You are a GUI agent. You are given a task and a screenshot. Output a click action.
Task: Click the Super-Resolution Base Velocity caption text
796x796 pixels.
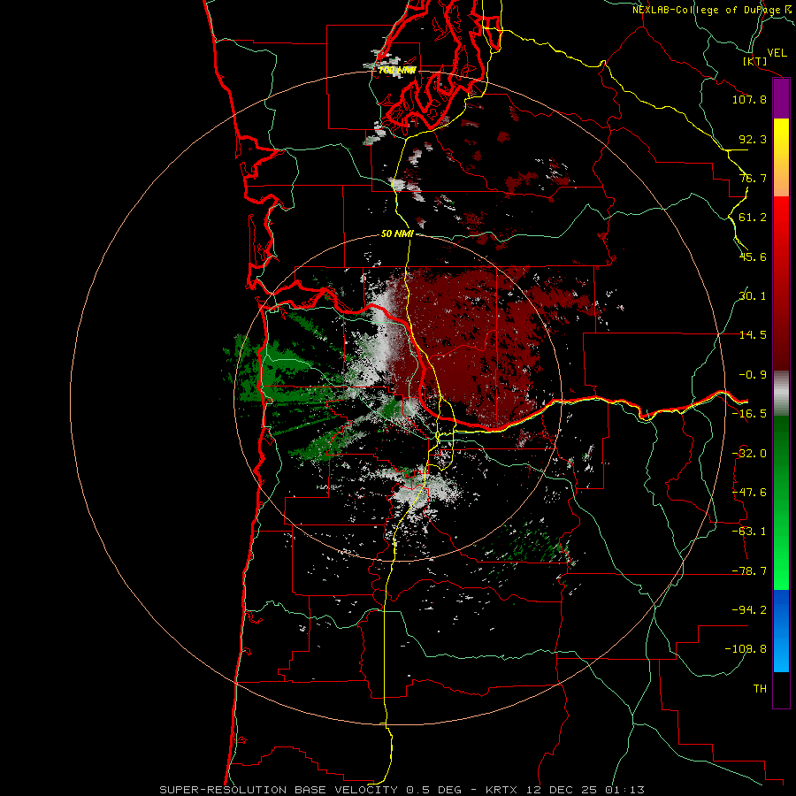click(402, 790)
